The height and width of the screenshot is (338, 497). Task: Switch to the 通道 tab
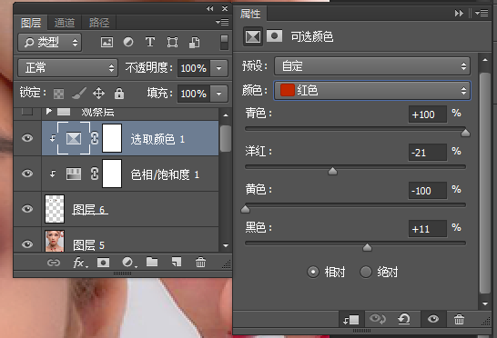[x=65, y=23]
